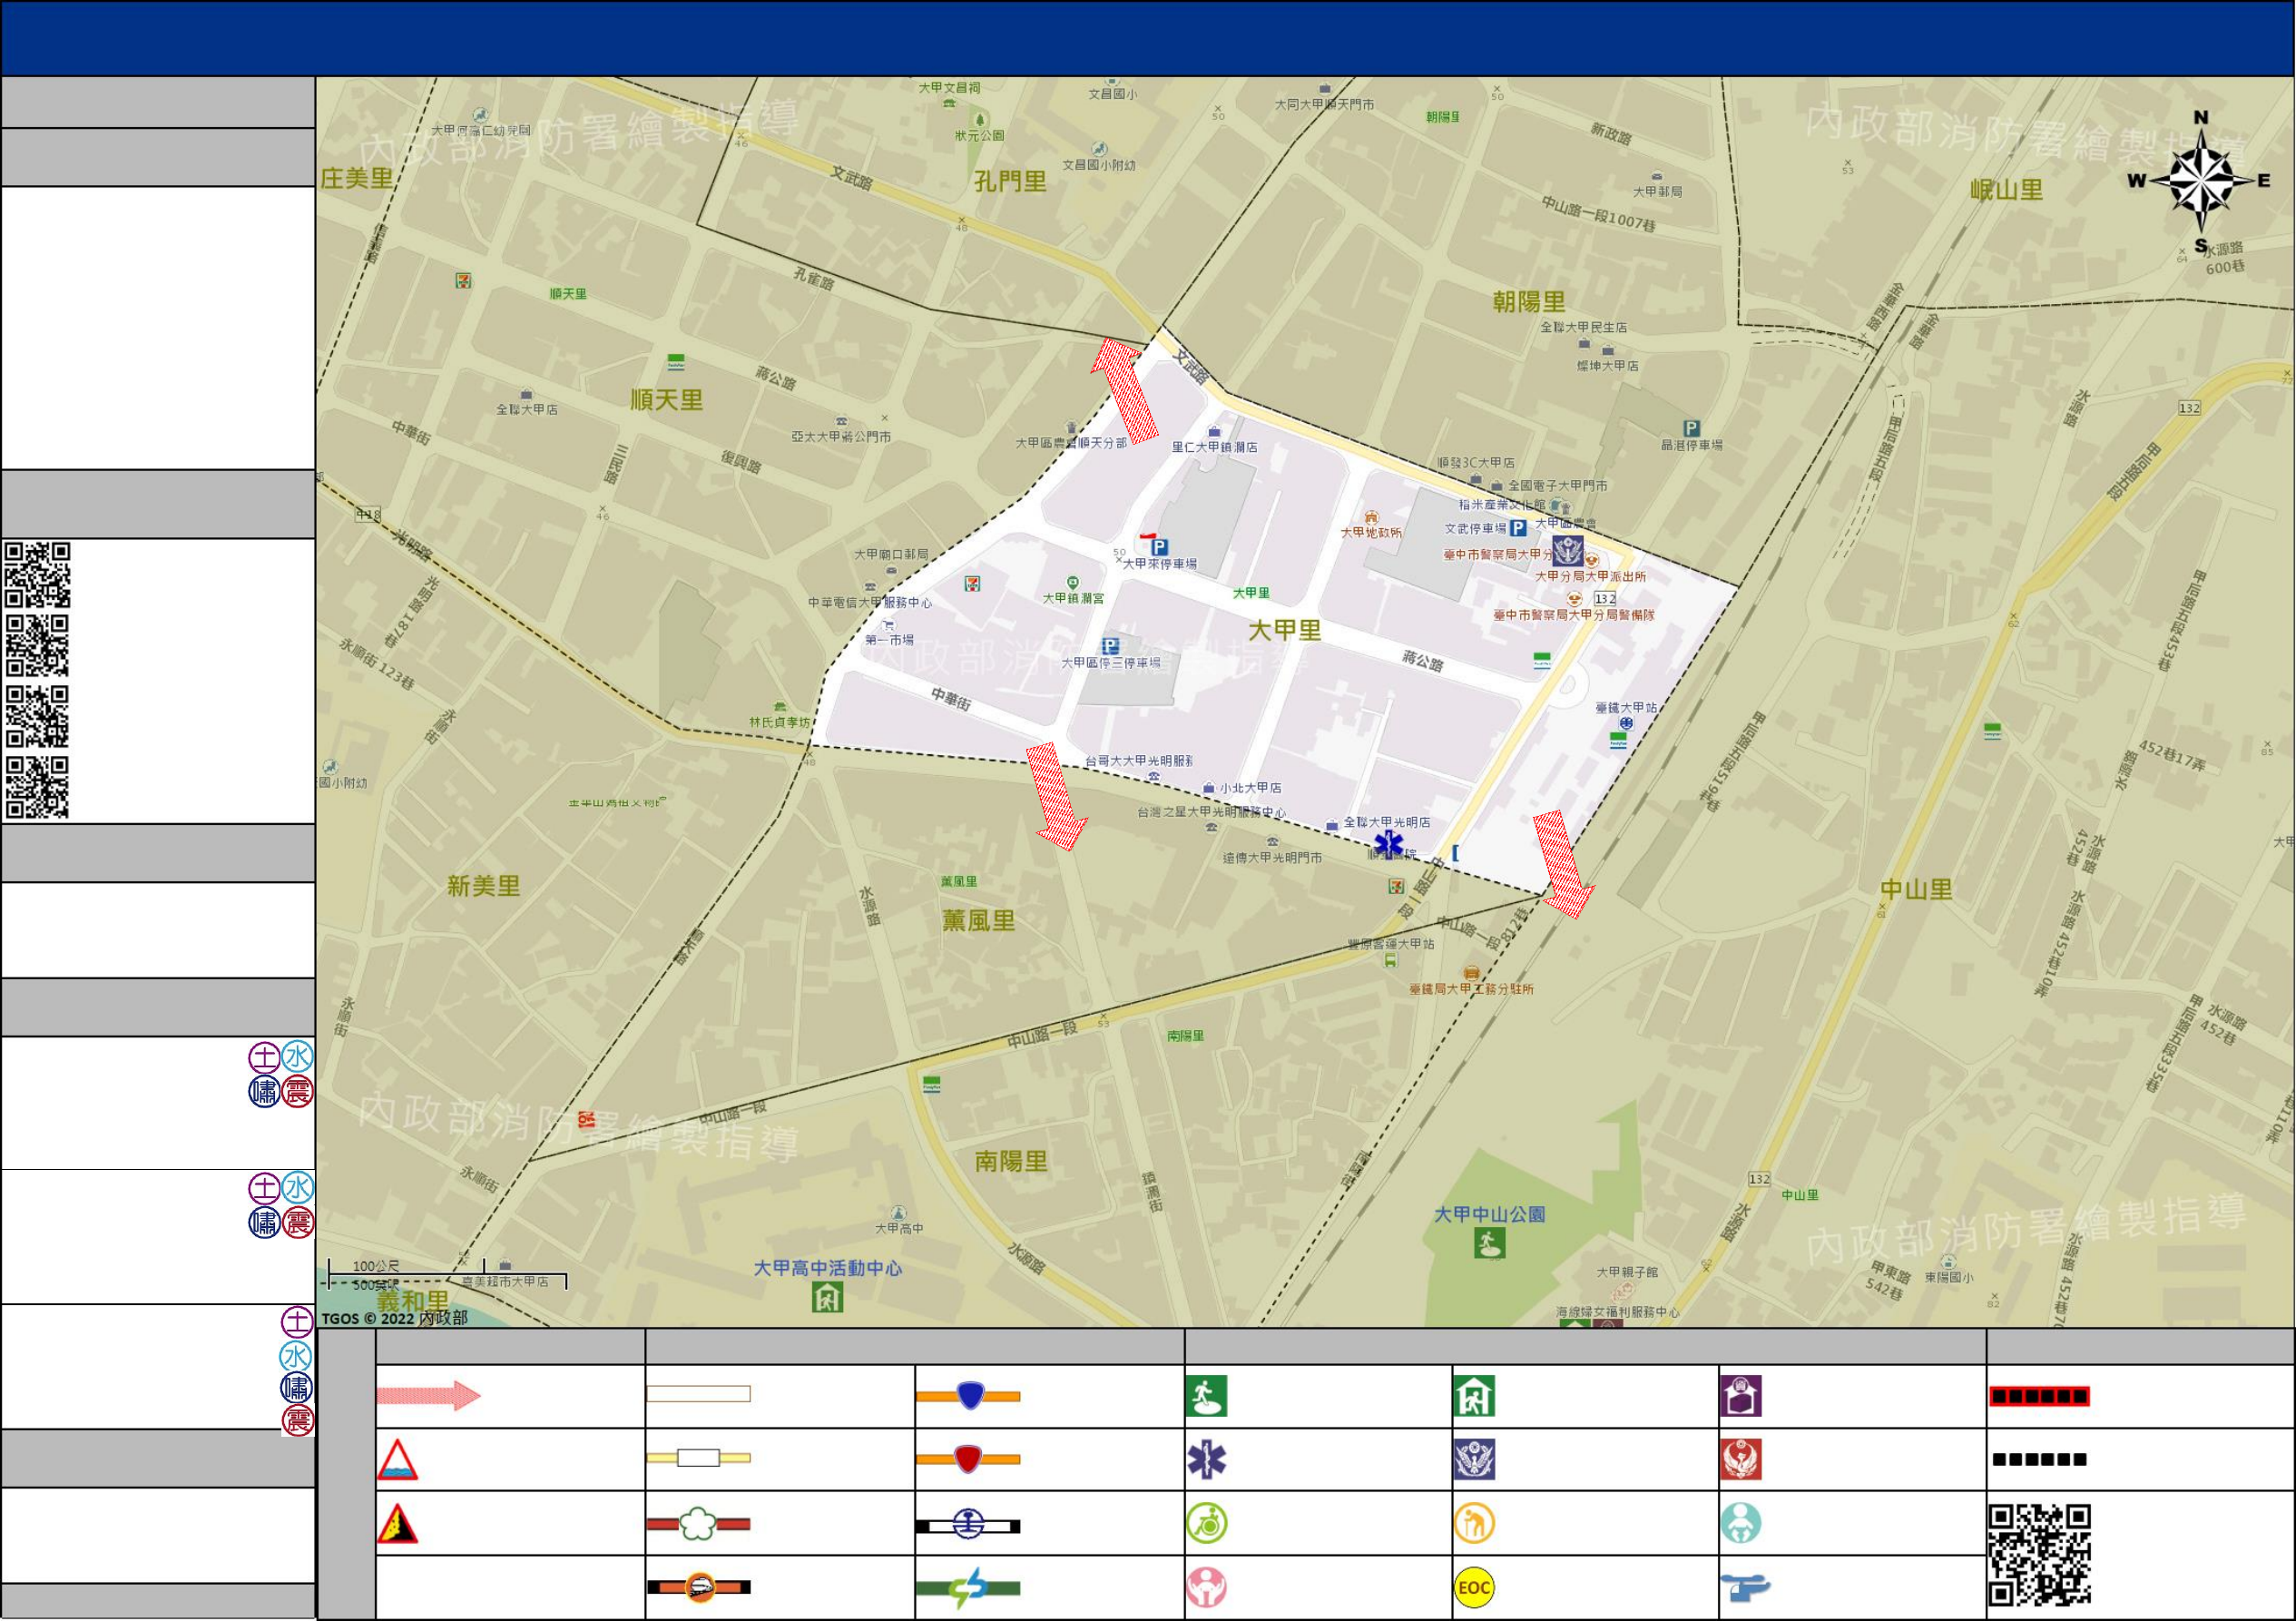Click the green shelter icon under 大甲中山公園

tap(1490, 1243)
